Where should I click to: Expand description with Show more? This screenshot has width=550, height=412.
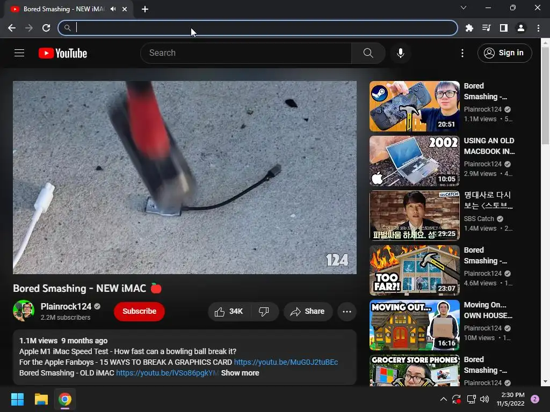click(240, 373)
